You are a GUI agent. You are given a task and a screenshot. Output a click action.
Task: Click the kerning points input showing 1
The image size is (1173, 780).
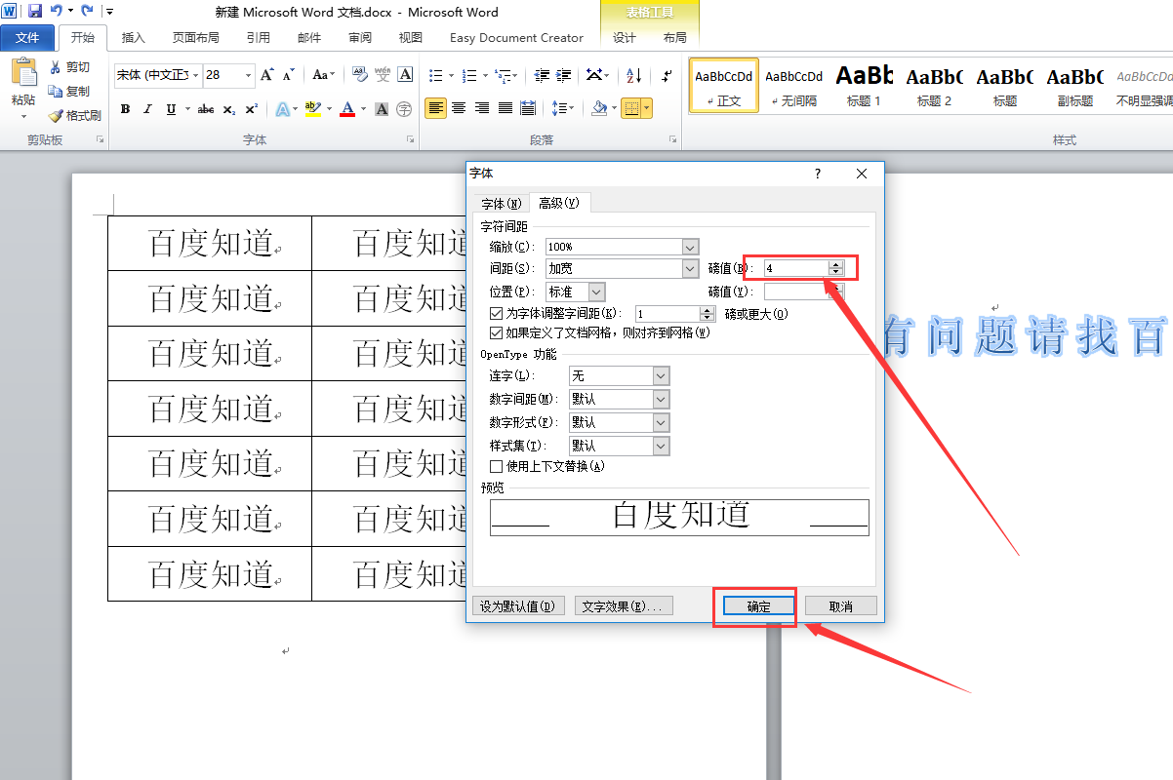point(667,314)
